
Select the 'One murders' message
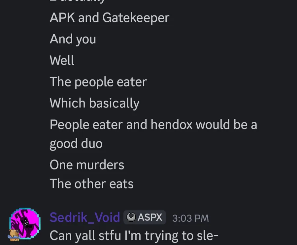tap(87, 165)
